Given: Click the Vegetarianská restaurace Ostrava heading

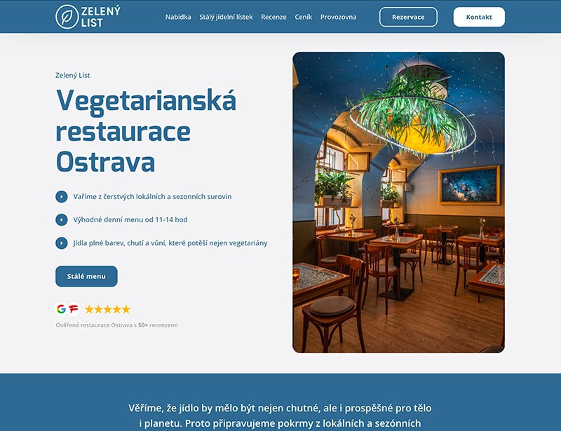Looking at the screenshot, I should tap(146, 131).
